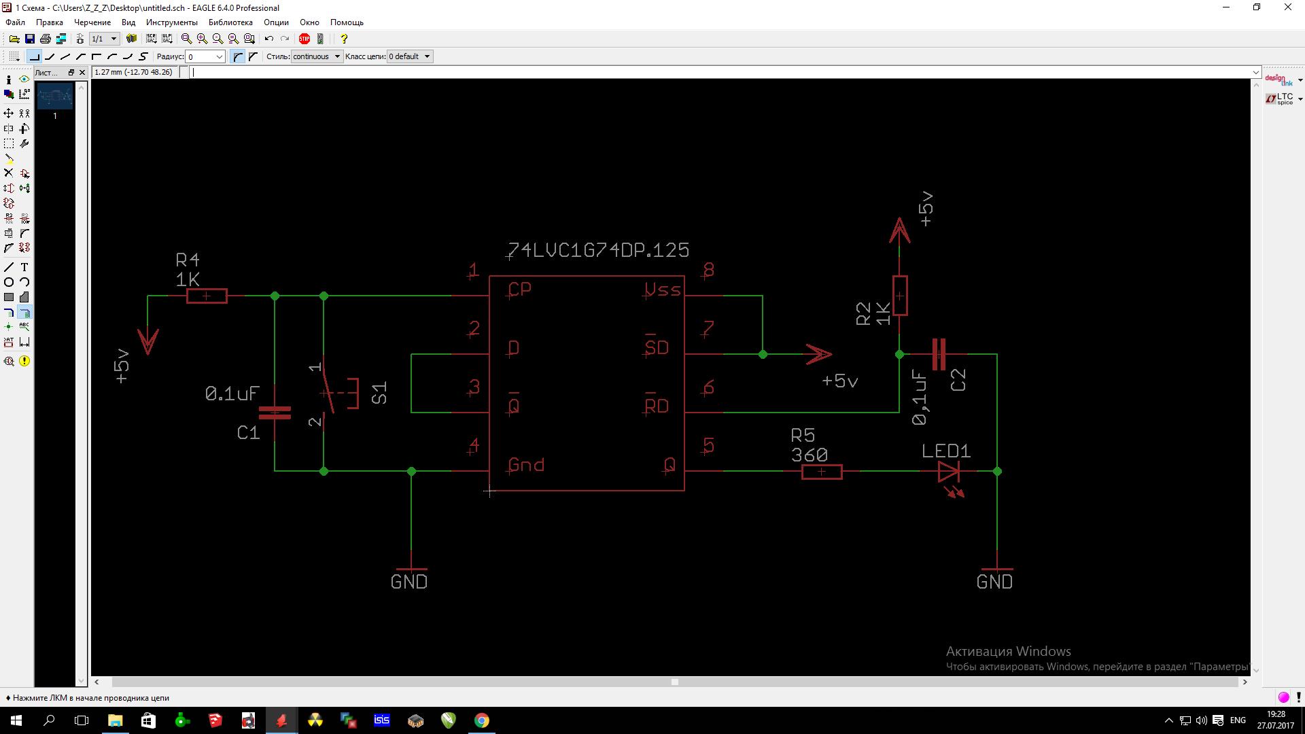Open the Библиотека menu
The height and width of the screenshot is (734, 1305).
click(x=230, y=22)
